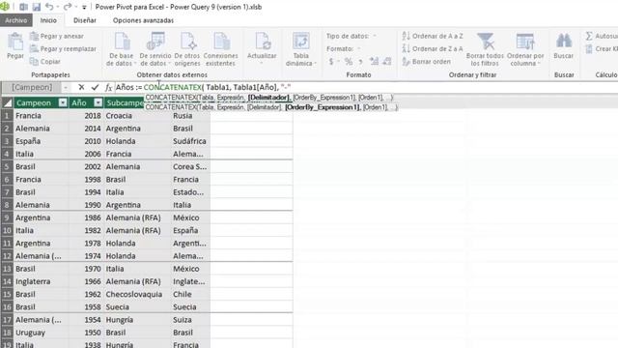Cancel formula with the X icon
618x348 pixels.
[81, 87]
